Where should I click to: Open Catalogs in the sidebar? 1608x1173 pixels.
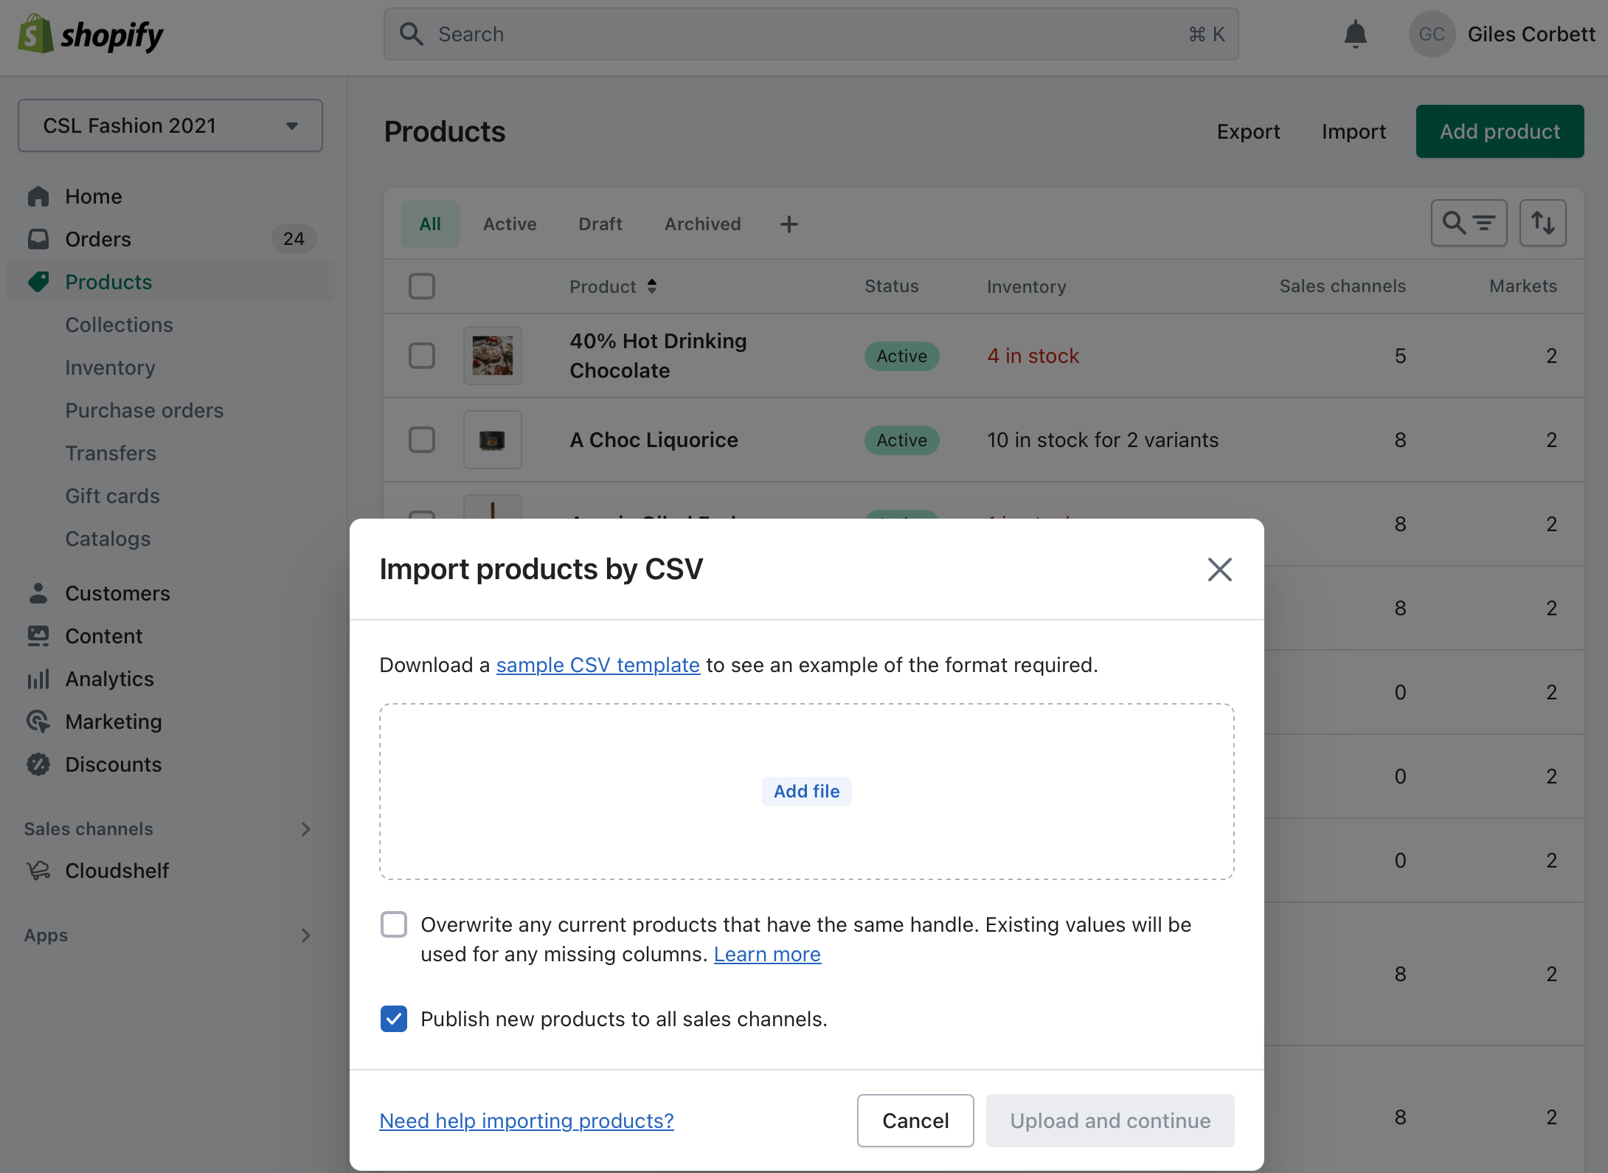(108, 539)
